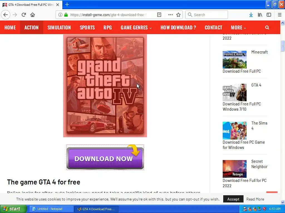This screenshot has height=213, width=285.
Task: Open The Sims 4 sidebar thumbnail
Action: click(x=234, y=130)
